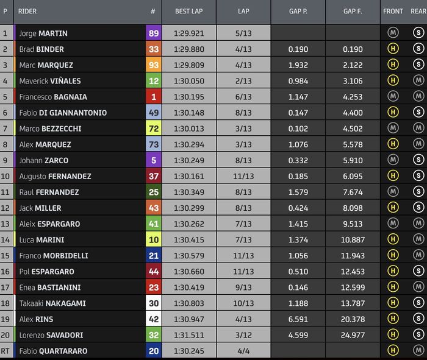Click Marc Marquez's front tyre icon
This screenshot has width=427, height=360.
click(393, 65)
